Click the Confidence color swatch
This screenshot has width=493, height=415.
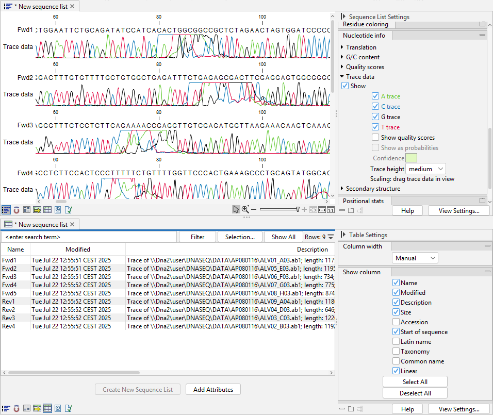pos(411,158)
